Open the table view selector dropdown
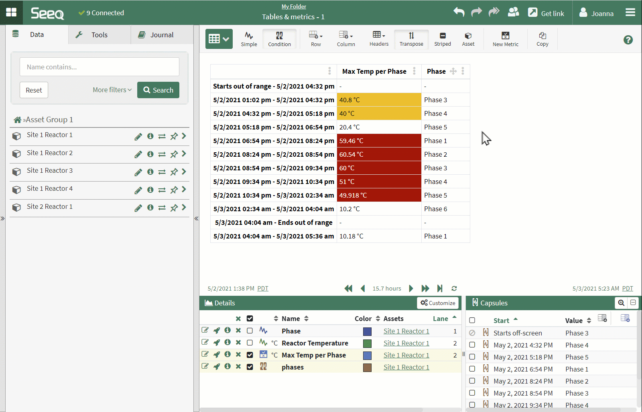 [x=219, y=39]
